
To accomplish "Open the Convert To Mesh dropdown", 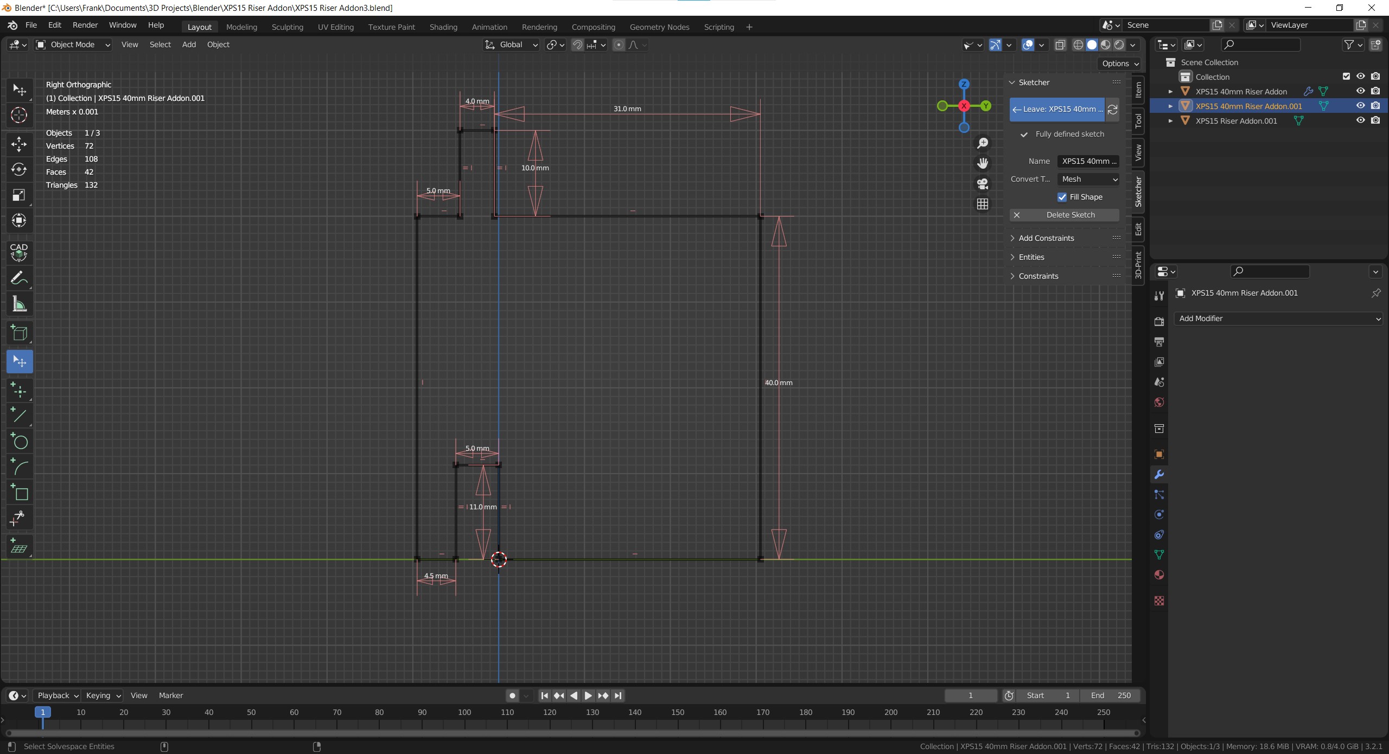I will coord(1088,179).
